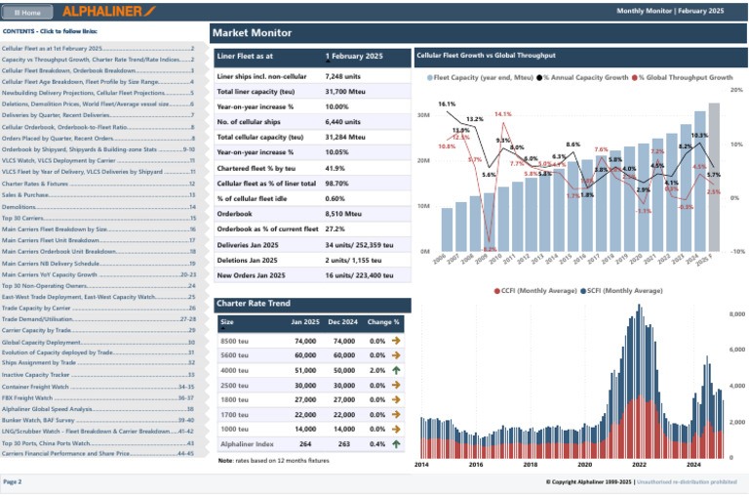Image resolution: width=749 pixels, height=497 pixels.
Task: Open Deletions, Demolition Prices link
Action: click(98, 104)
